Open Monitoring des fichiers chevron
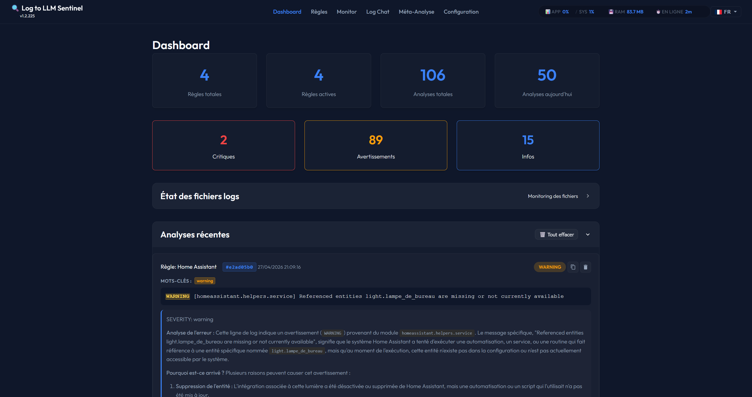 (588, 196)
